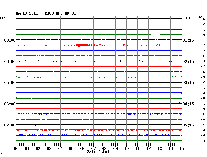Click DC offset value 83

204,24
